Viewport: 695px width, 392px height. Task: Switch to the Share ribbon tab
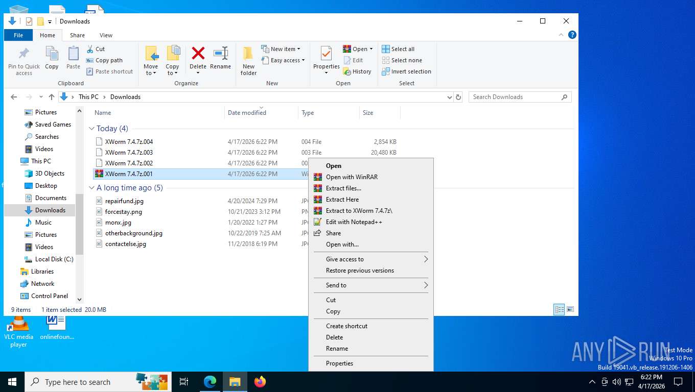[x=78, y=35]
